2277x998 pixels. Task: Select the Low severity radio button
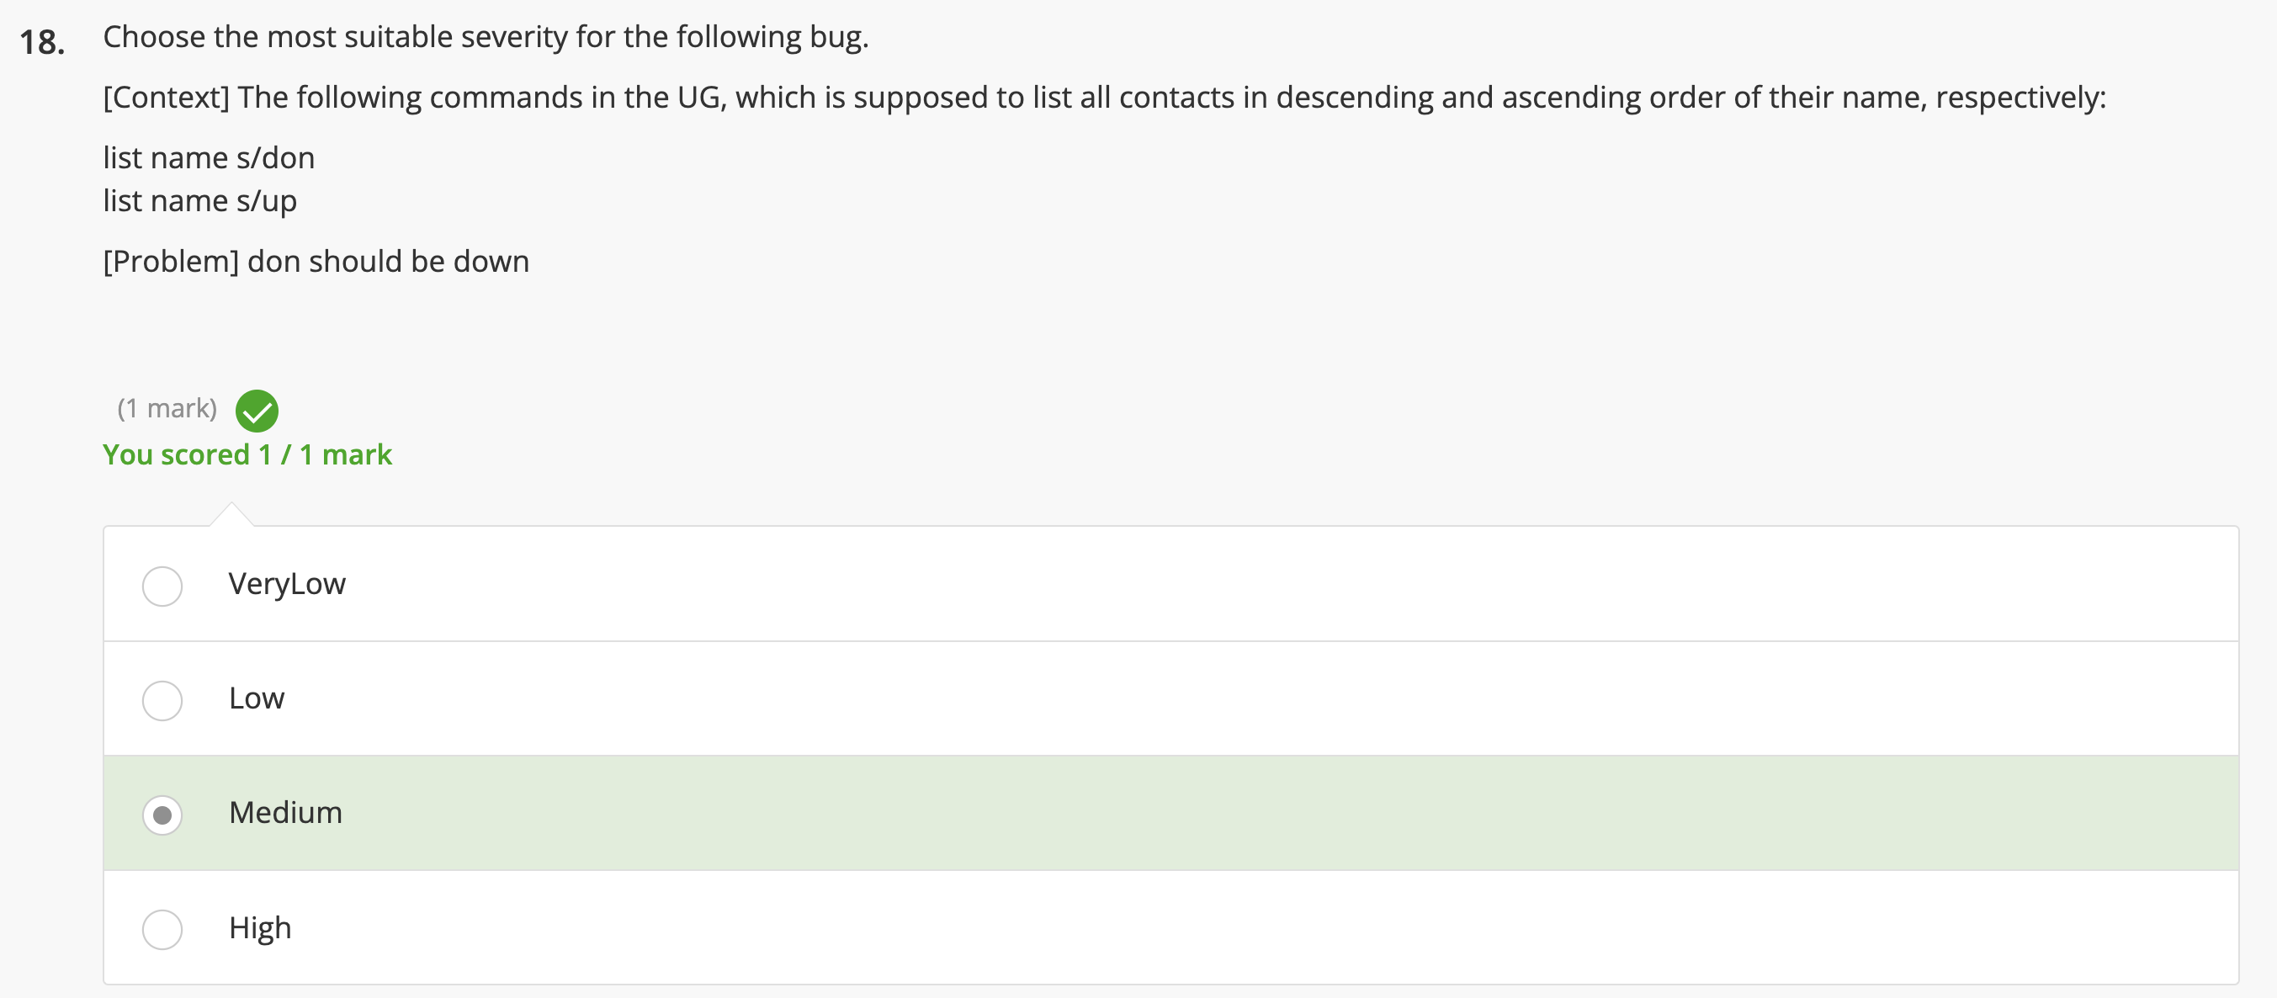162,700
